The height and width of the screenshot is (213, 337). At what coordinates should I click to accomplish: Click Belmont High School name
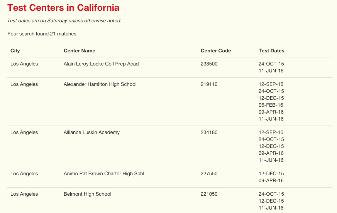[88, 194]
